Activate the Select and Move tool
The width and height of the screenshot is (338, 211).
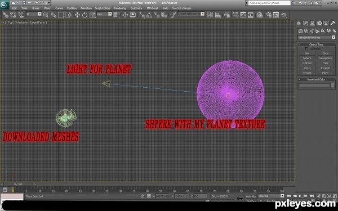[x=77, y=15]
